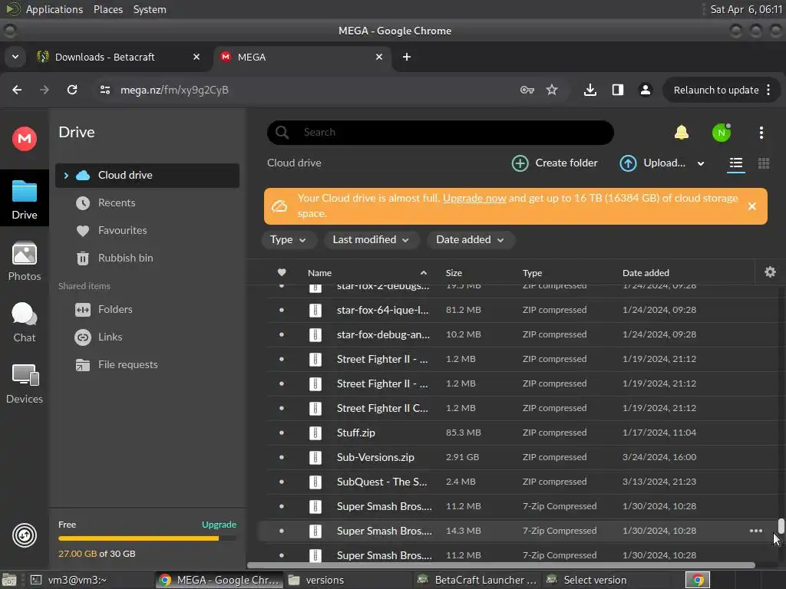This screenshot has width=786, height=589.
Task: Open notifications bell
Action: tap(682, 133)
